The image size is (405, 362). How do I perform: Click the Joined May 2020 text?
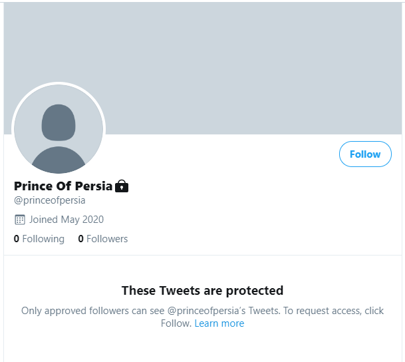67,220
